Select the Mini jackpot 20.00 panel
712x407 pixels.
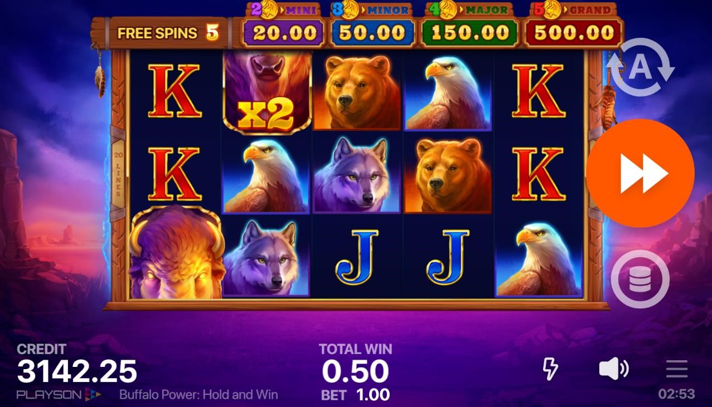pyautogui.click(x=283, y=25)
